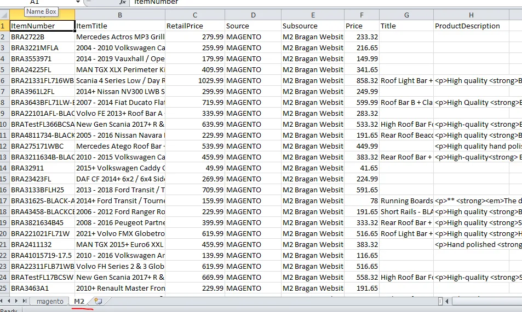Select cell containing BRA24225FL

coord(42,70)
